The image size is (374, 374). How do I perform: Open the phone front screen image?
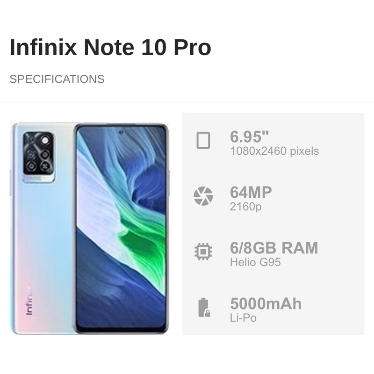tap(121, 228)
